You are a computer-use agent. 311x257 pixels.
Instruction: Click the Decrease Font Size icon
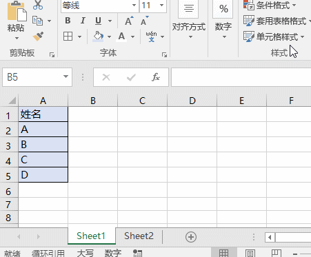(x=145, y=21)
